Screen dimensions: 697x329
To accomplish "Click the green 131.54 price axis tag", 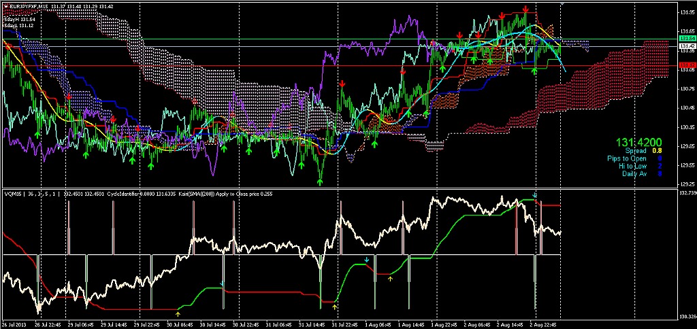I will point(686,39).
